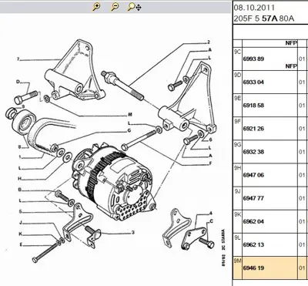
Task: Click reference code 9J in table
Action: point(237,191)
